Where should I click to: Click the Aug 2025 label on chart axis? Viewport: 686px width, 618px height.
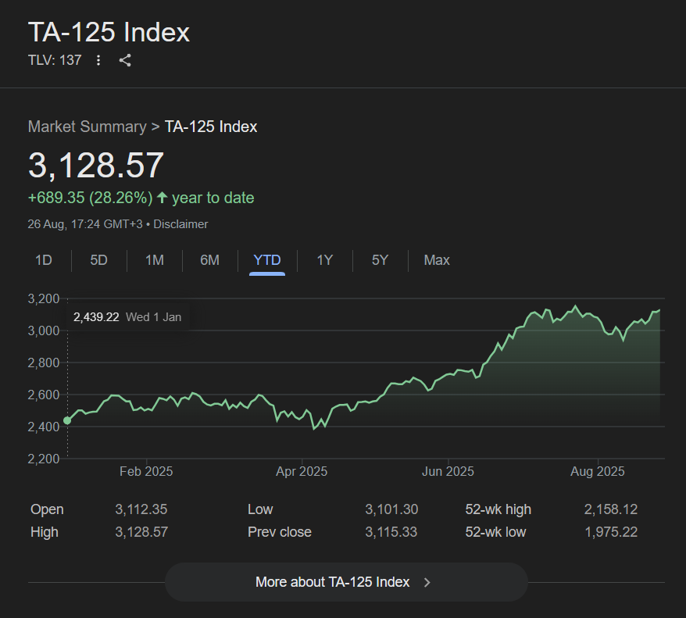598,471
